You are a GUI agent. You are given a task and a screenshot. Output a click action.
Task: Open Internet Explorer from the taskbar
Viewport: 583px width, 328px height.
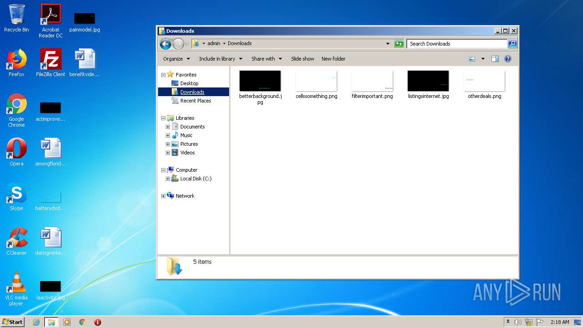coord(36,322)
